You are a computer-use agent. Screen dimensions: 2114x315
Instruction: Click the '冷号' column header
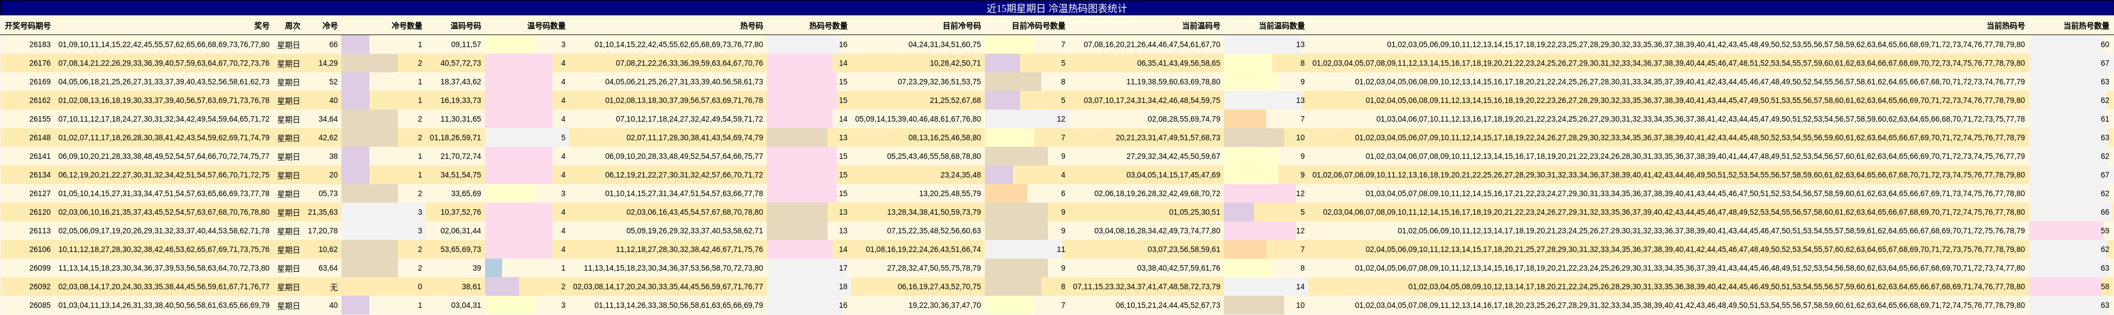330,26
